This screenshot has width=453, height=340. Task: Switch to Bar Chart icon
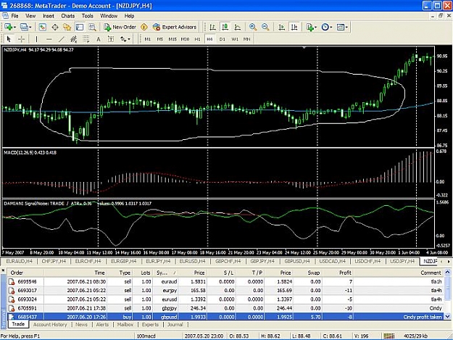(212, 27)
